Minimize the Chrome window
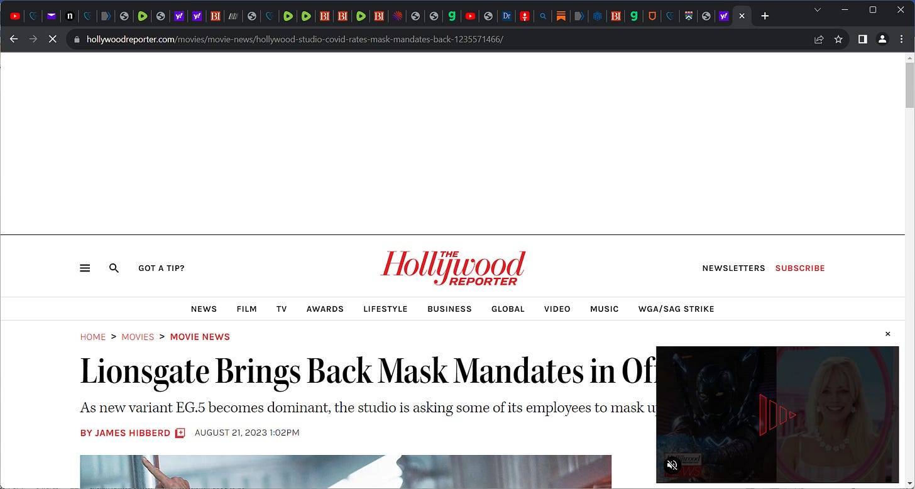This screenshot has width=915, height=489. (844, 10)
